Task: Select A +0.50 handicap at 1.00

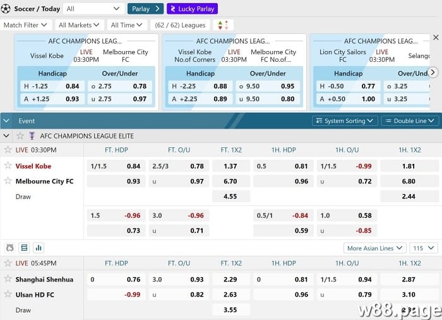Action: 348,99
